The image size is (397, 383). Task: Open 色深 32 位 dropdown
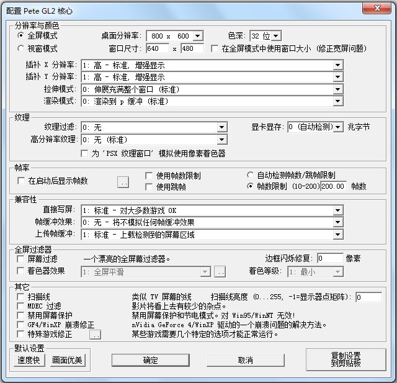(265, 36)
